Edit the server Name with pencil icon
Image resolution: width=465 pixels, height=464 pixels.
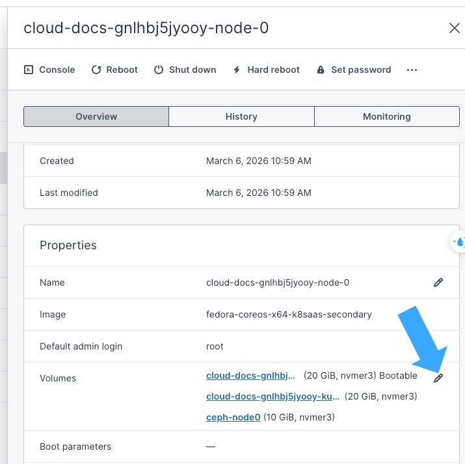point(438,282)
